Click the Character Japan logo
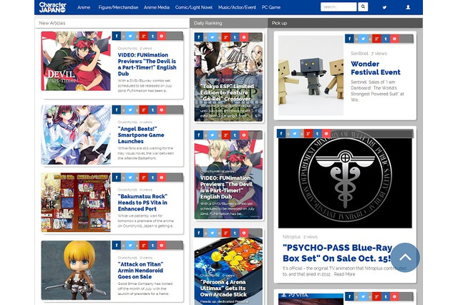 pyautogui.click(x=52, y=7)
